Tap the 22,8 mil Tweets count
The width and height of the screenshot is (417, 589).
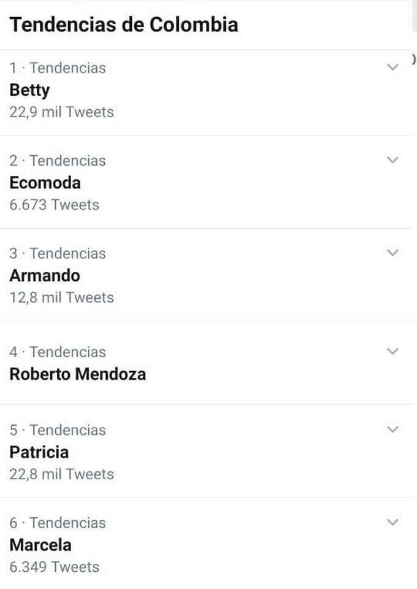click(x=61, y=474)
